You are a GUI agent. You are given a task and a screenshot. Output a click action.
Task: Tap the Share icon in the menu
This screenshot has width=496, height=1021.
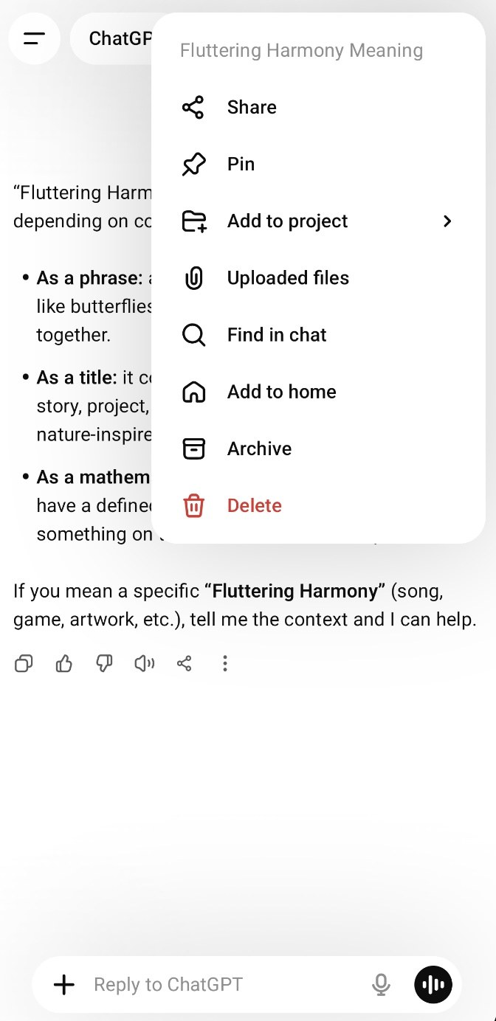[193, 108]
